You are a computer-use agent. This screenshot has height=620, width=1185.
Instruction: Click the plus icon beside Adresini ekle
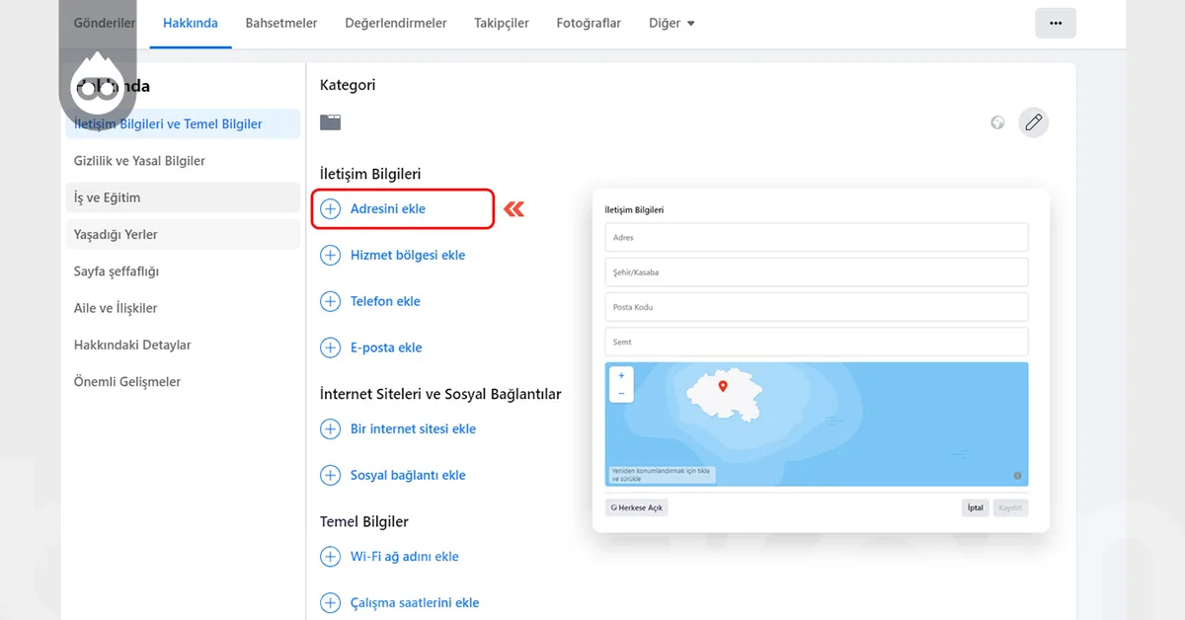pyautogui.click(x=330, y=208)
